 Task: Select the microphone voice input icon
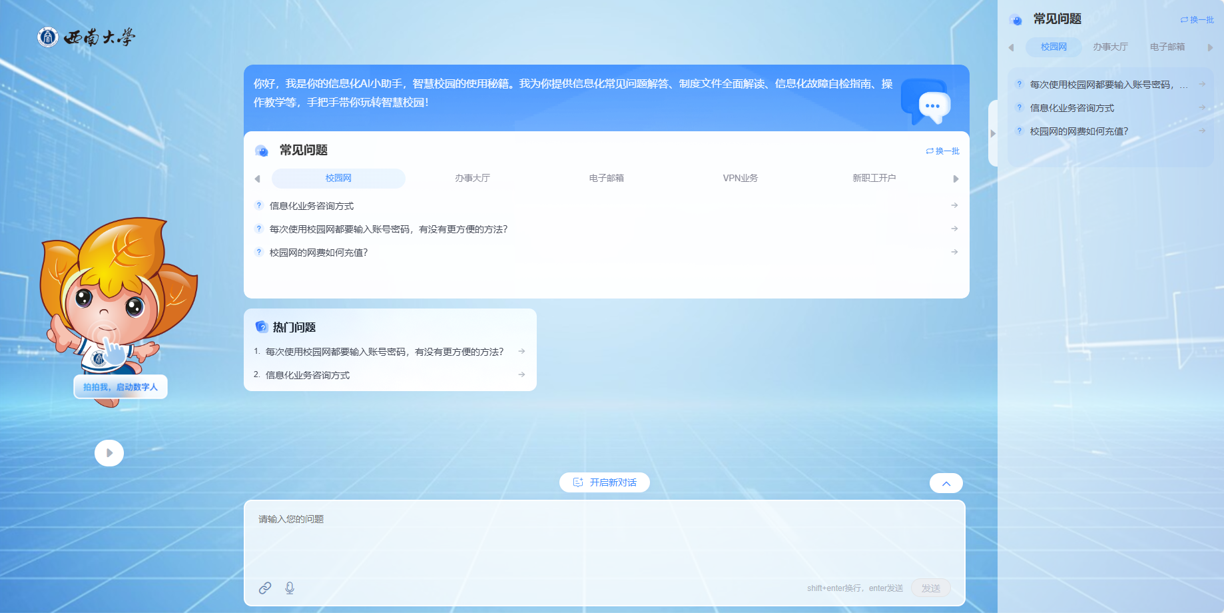[289, 588]
